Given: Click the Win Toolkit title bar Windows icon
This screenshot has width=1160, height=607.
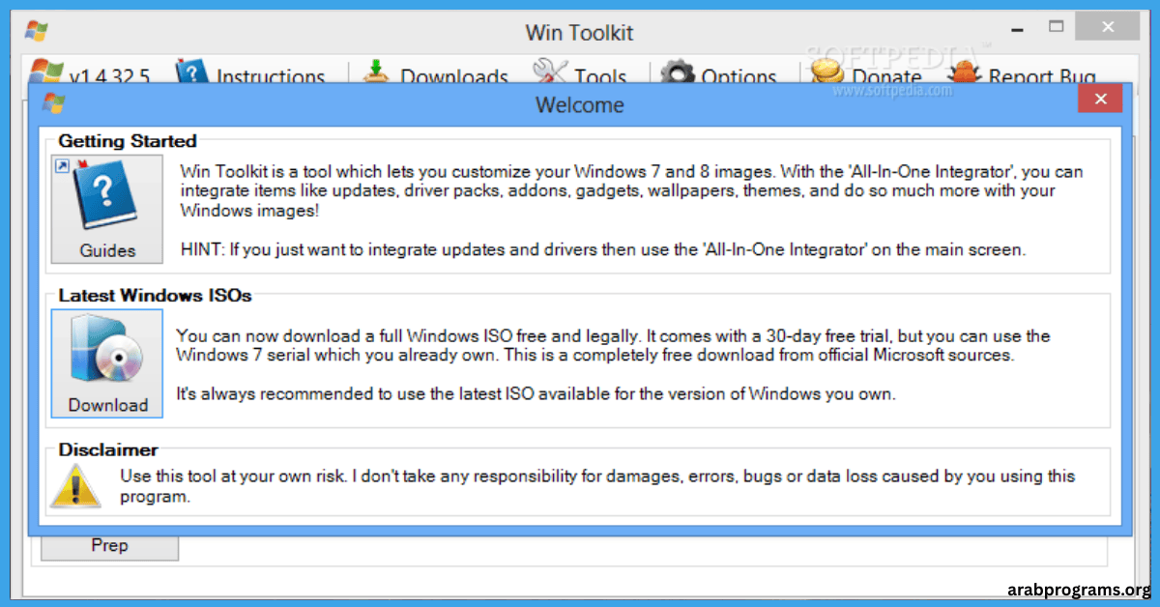Looking at the screenshot, I should pyautogui.click(x=37, y=30).
